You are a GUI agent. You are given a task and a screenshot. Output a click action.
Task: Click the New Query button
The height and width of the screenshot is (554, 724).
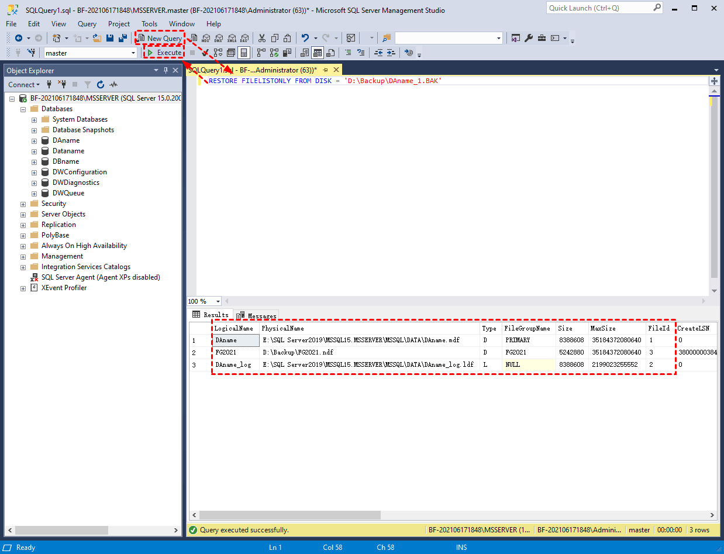click(x=160, y=38)
